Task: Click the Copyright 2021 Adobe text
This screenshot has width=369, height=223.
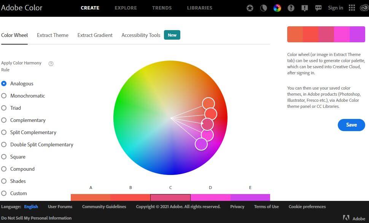Action: click(178, 207)
